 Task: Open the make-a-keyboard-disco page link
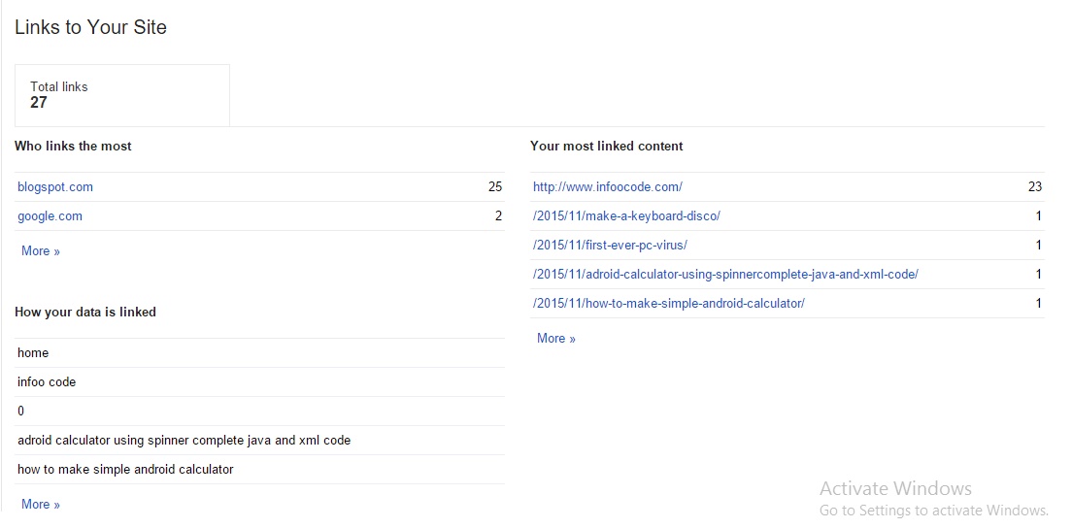tap(626, 216)
